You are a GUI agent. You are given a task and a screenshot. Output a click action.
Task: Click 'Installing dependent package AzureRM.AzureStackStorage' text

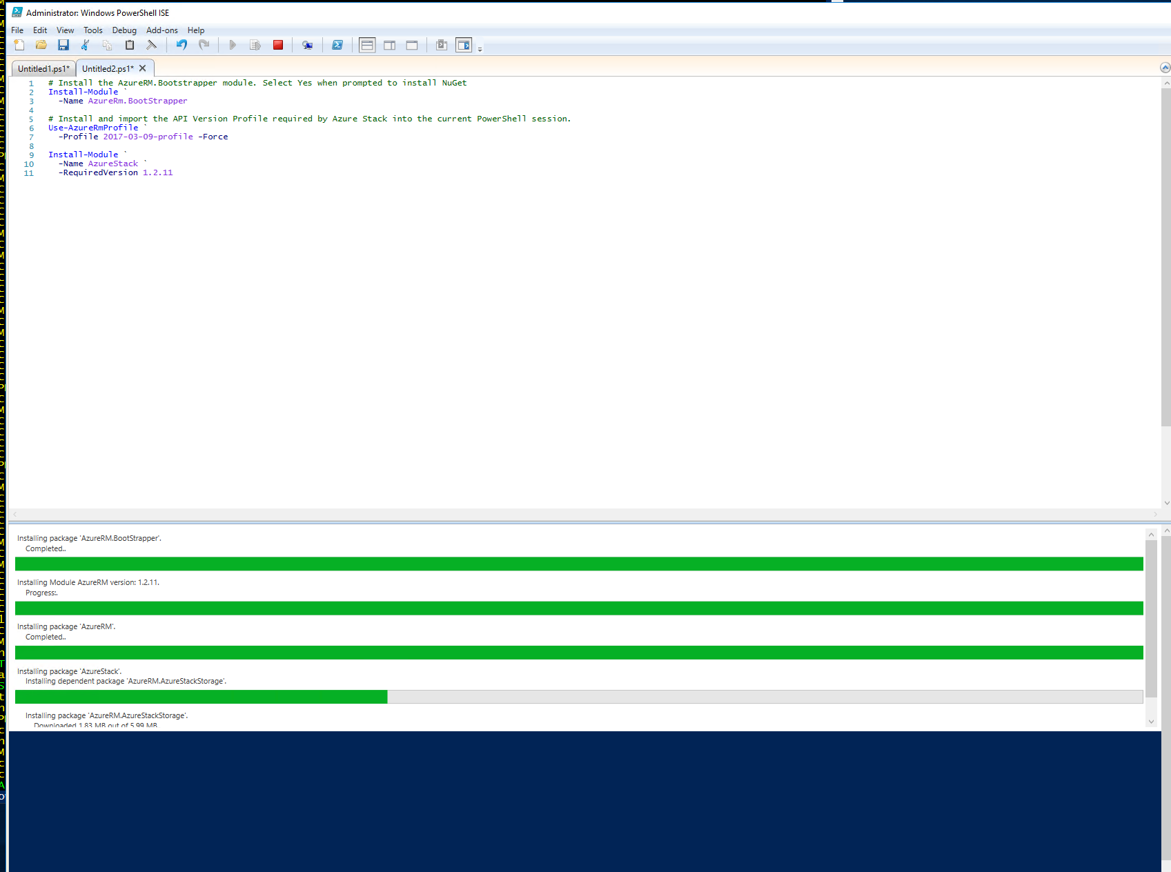tap(126, 681)
